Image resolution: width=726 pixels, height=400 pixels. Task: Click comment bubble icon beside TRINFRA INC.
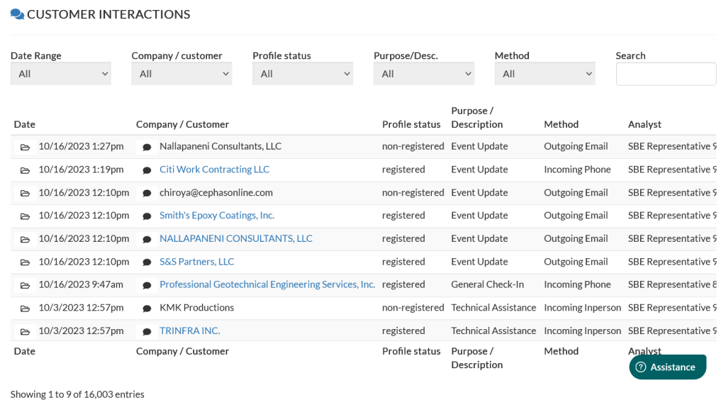point(147,331)
